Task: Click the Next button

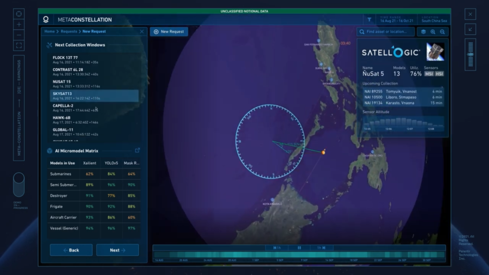Action: tap(118, 250)
